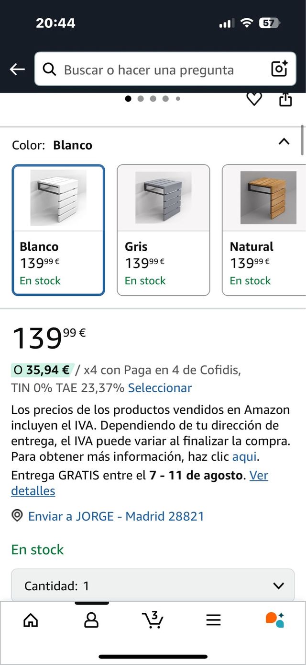Open Rufus assistant chat icon
The height and width of the screenshot is (665, 306).
(274, 619)
